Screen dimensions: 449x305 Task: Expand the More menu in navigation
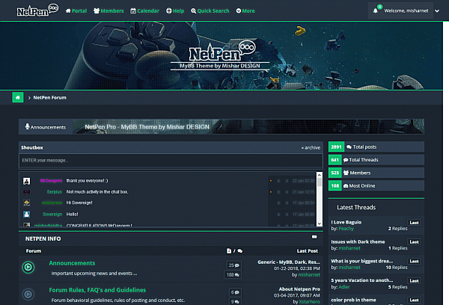[245, 11]
